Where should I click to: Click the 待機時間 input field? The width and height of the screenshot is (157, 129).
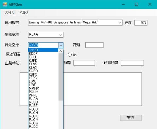coord(132,63)
